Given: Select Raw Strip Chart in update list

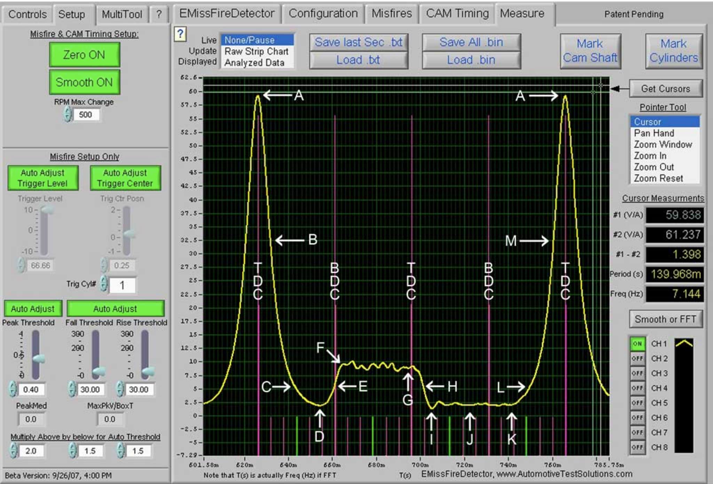Looking at the screenshot, I should click(x=257, y=52).
